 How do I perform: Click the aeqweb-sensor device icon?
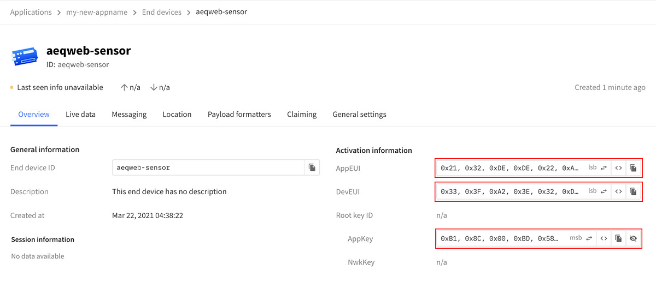(x=25, y=57)
